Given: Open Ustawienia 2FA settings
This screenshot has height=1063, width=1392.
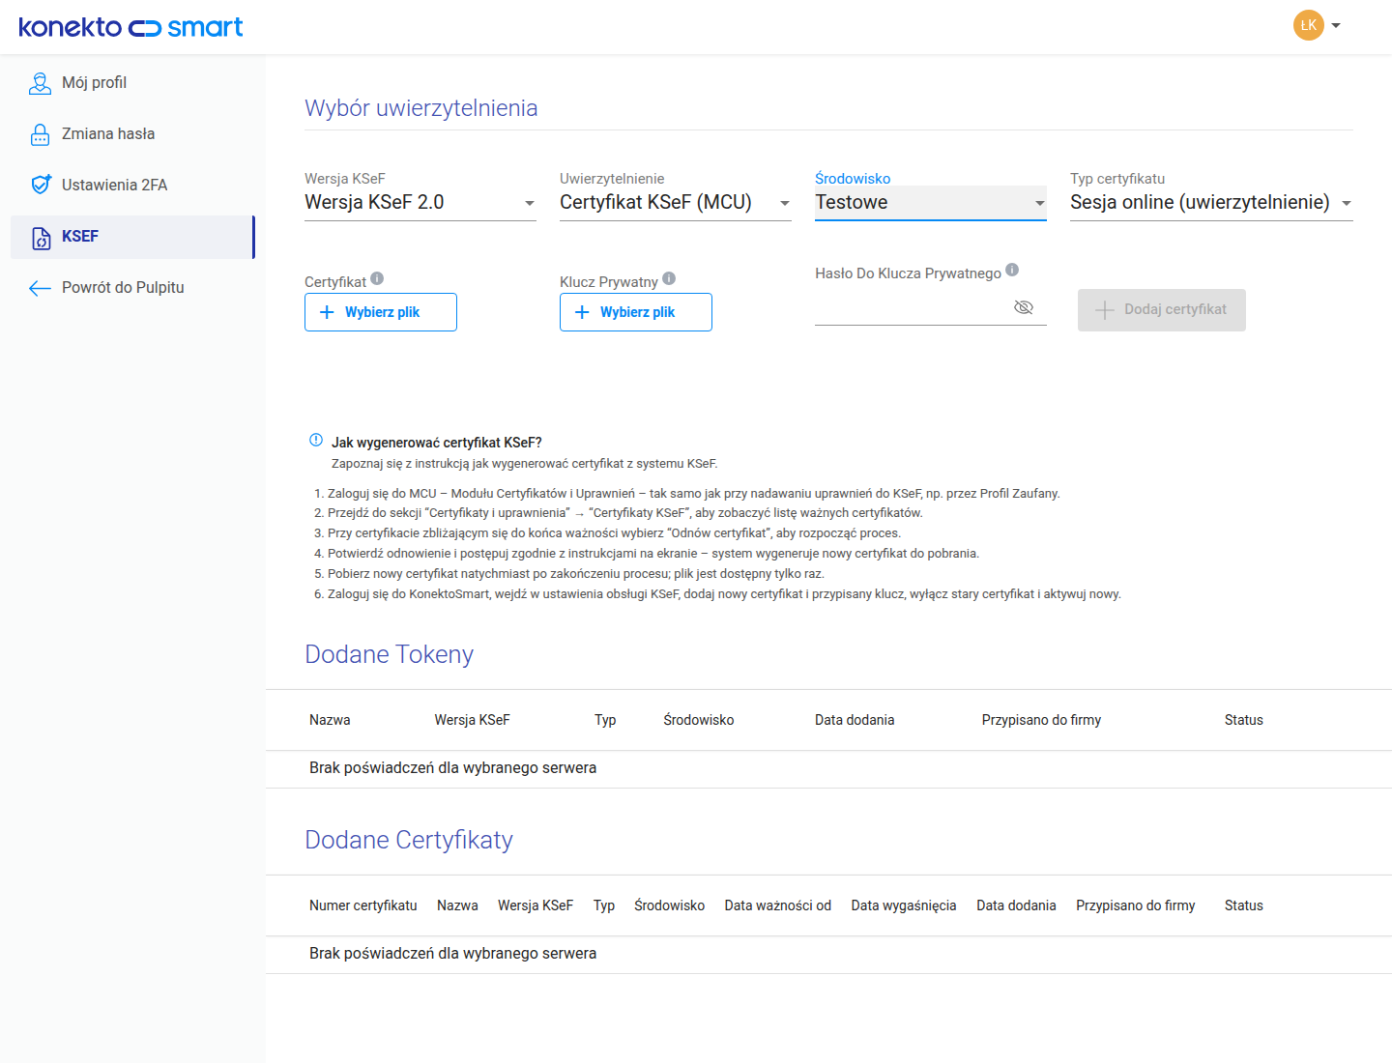Looking at the screenshot, I should coord(132,186).
